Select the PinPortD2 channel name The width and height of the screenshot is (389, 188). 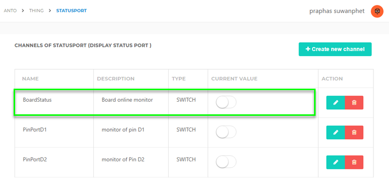(35, 159)
